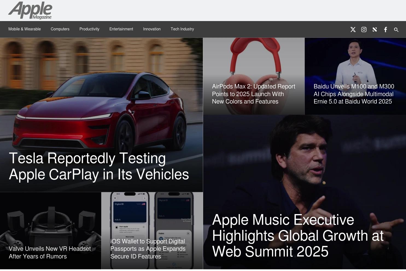Open the Tech Industry section
The image size is (406, 271).
[x=182, y=29]
